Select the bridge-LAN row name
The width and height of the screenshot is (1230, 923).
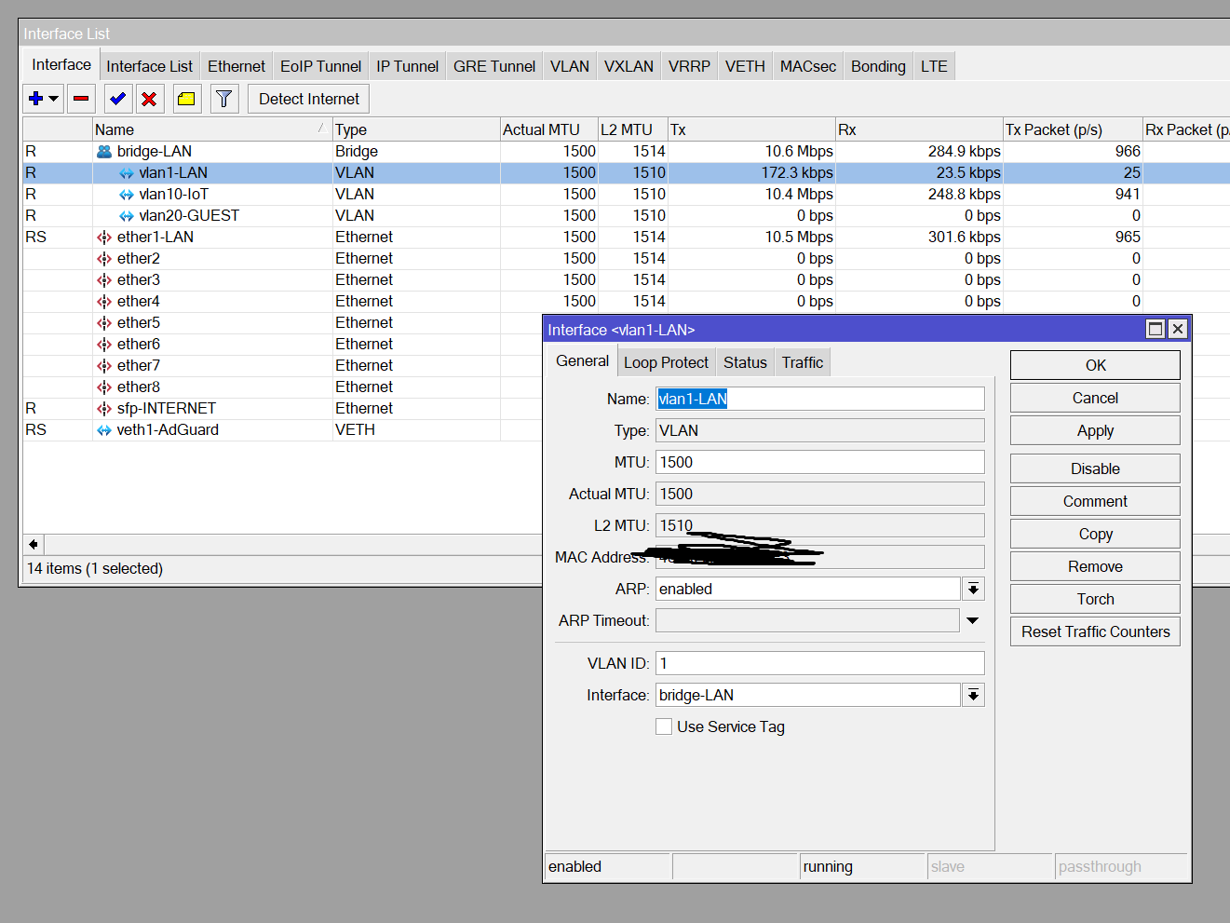pyautogui.click(x=155, y=151)
